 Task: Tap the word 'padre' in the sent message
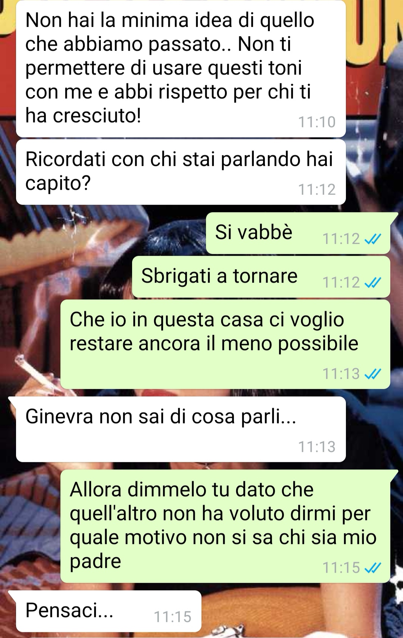[96, 562]
